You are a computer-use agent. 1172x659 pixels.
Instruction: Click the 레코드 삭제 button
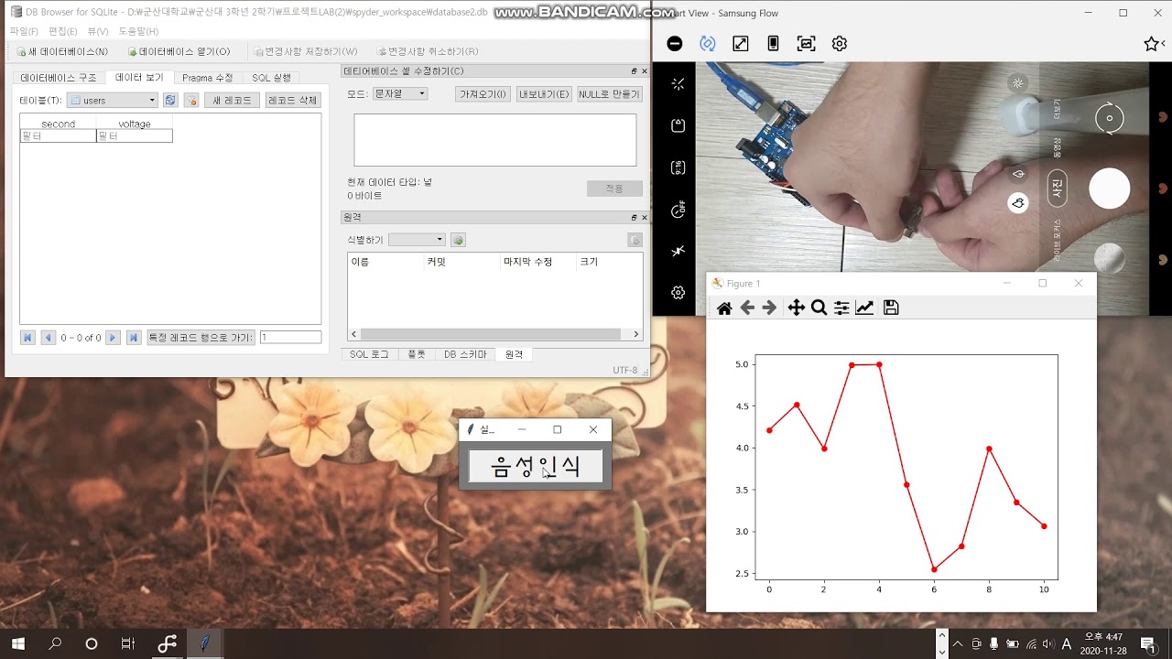point(293,101)
